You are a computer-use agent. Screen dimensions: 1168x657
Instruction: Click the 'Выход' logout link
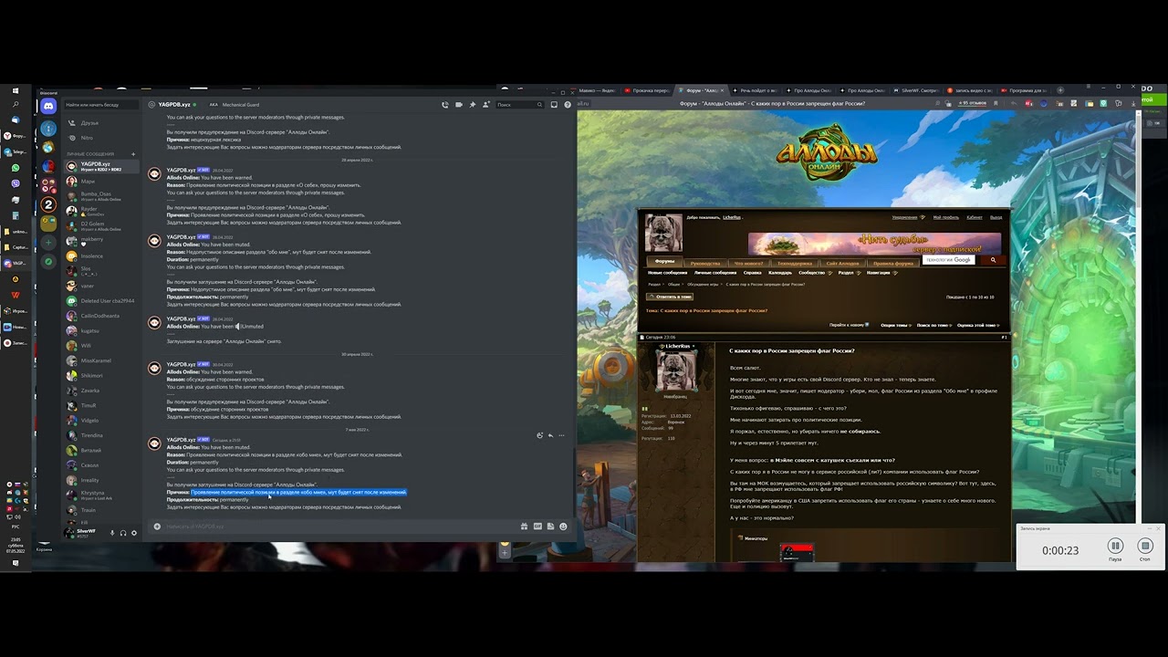point(996,217)
